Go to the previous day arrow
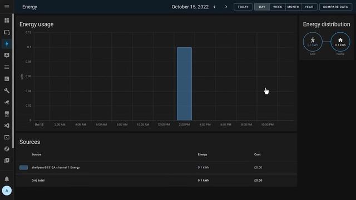The image size is (356, 200). point(214,7)
